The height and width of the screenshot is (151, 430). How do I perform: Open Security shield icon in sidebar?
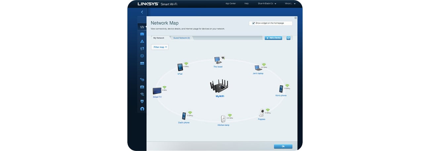[x=142, y=101]
